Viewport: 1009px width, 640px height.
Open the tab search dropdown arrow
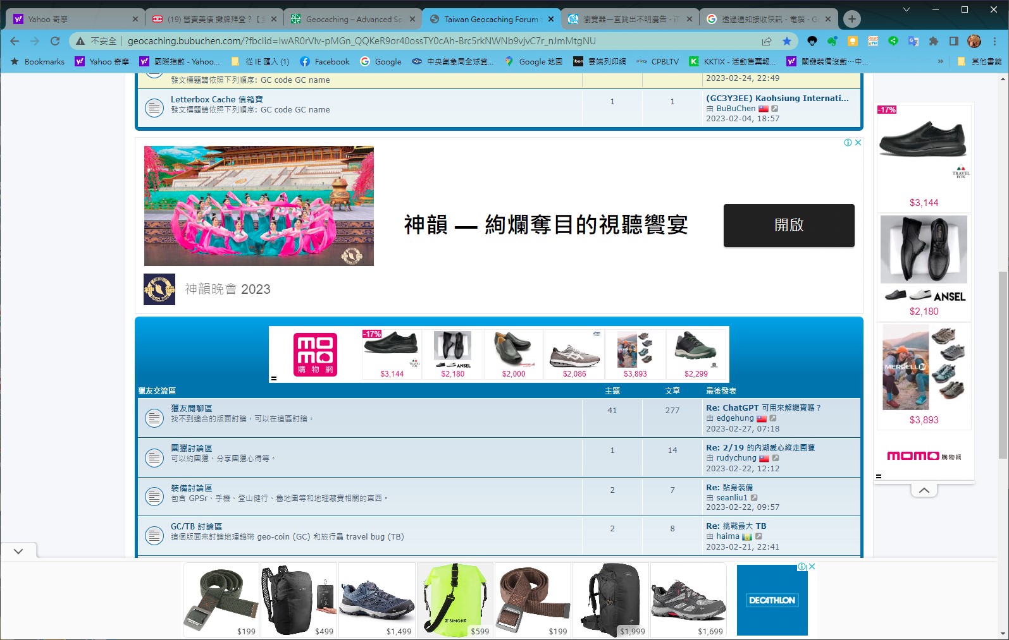(906, 9)
